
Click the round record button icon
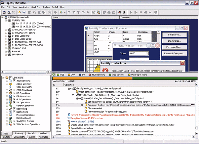pyautogui.click(x=55, y=12)
